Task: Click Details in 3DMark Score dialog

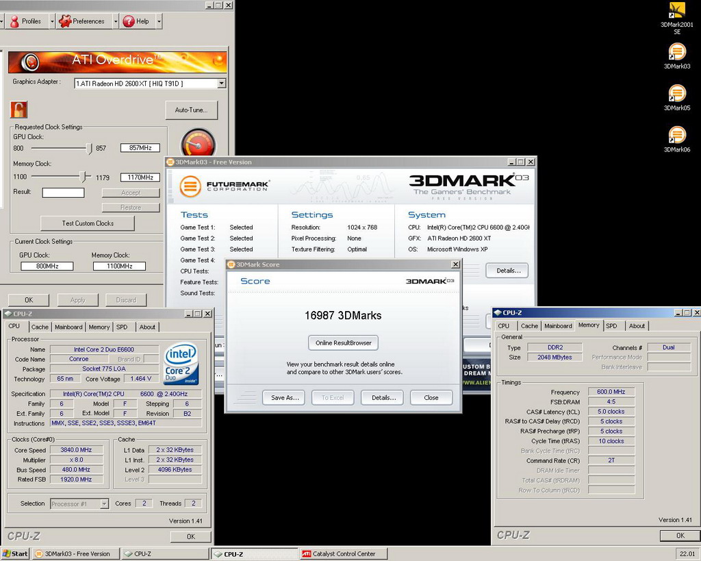Action: click(383, 397)
